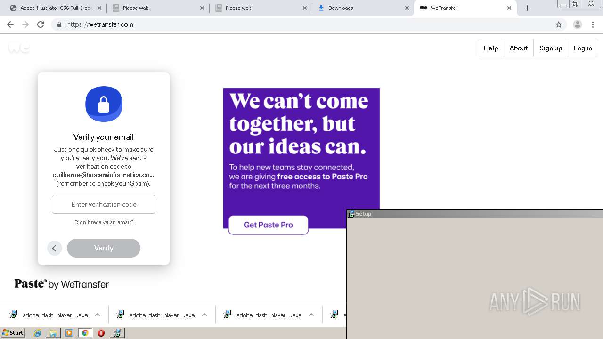
Task: Select the WeTransfer tab
Action: coord(465,8)
